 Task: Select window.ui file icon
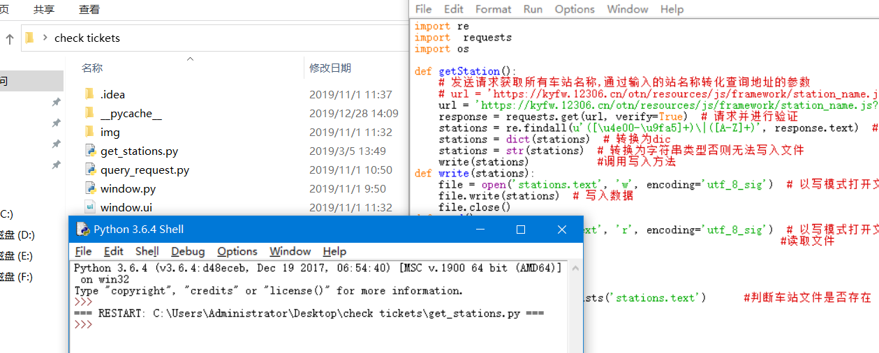click(89, 207)
